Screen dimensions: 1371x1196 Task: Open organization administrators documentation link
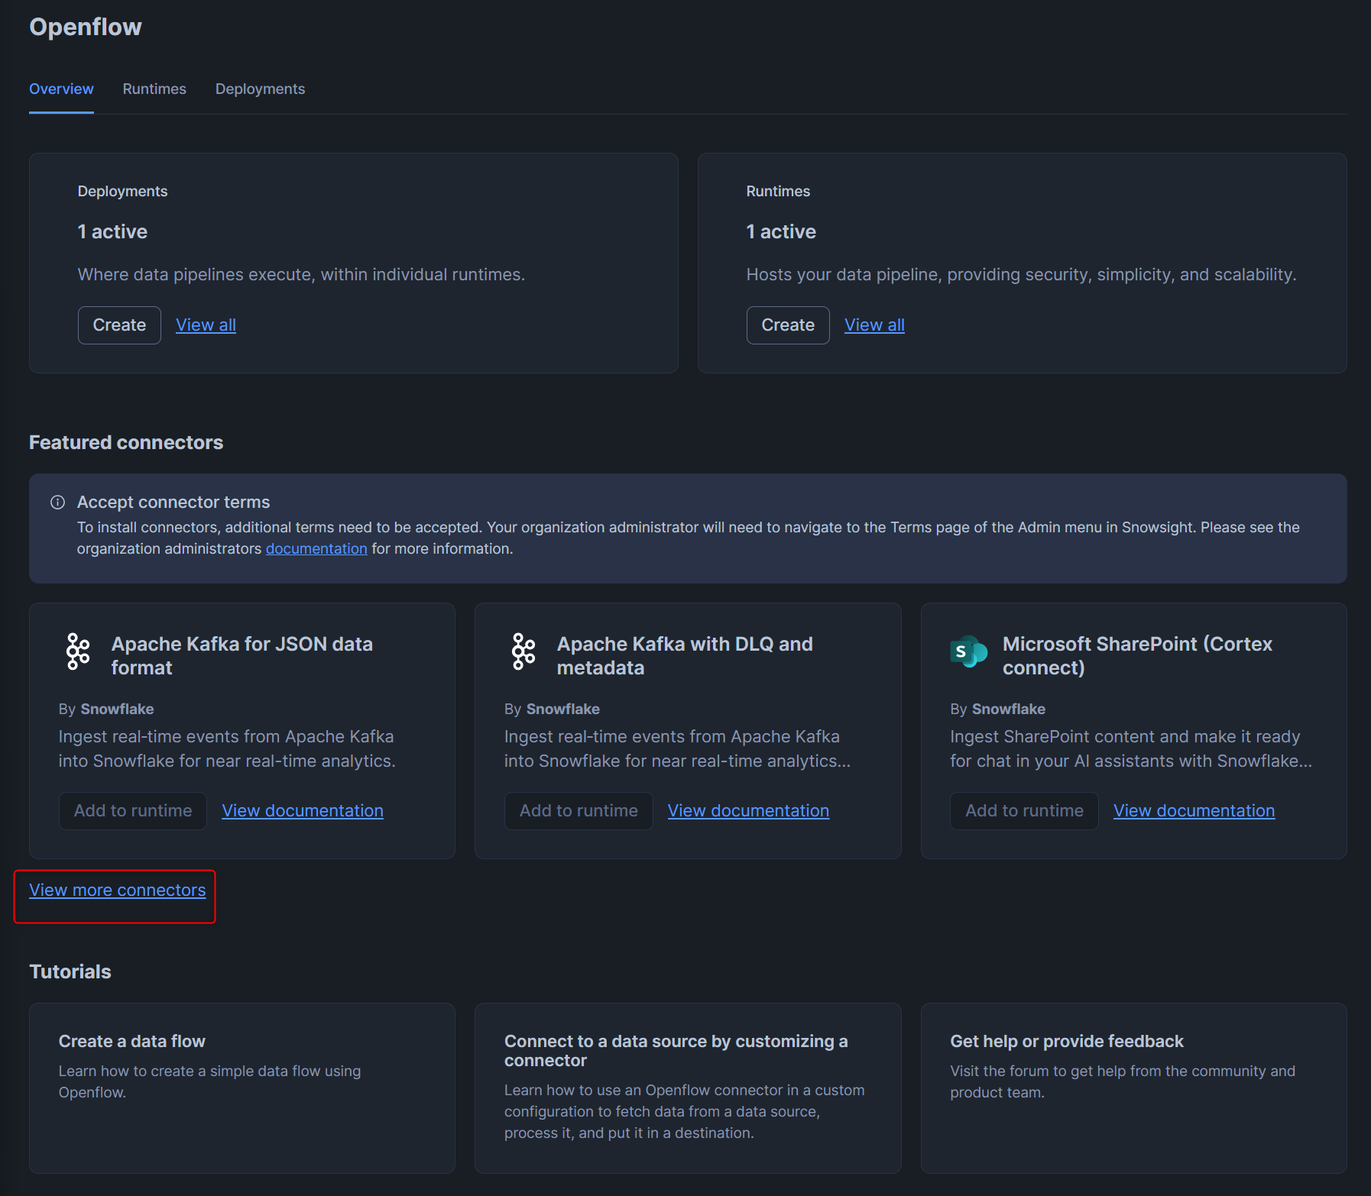316,549
